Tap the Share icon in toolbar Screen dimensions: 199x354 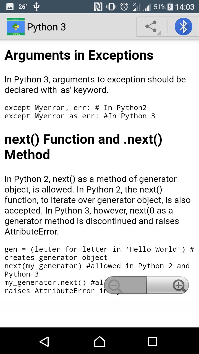point(151,27)
